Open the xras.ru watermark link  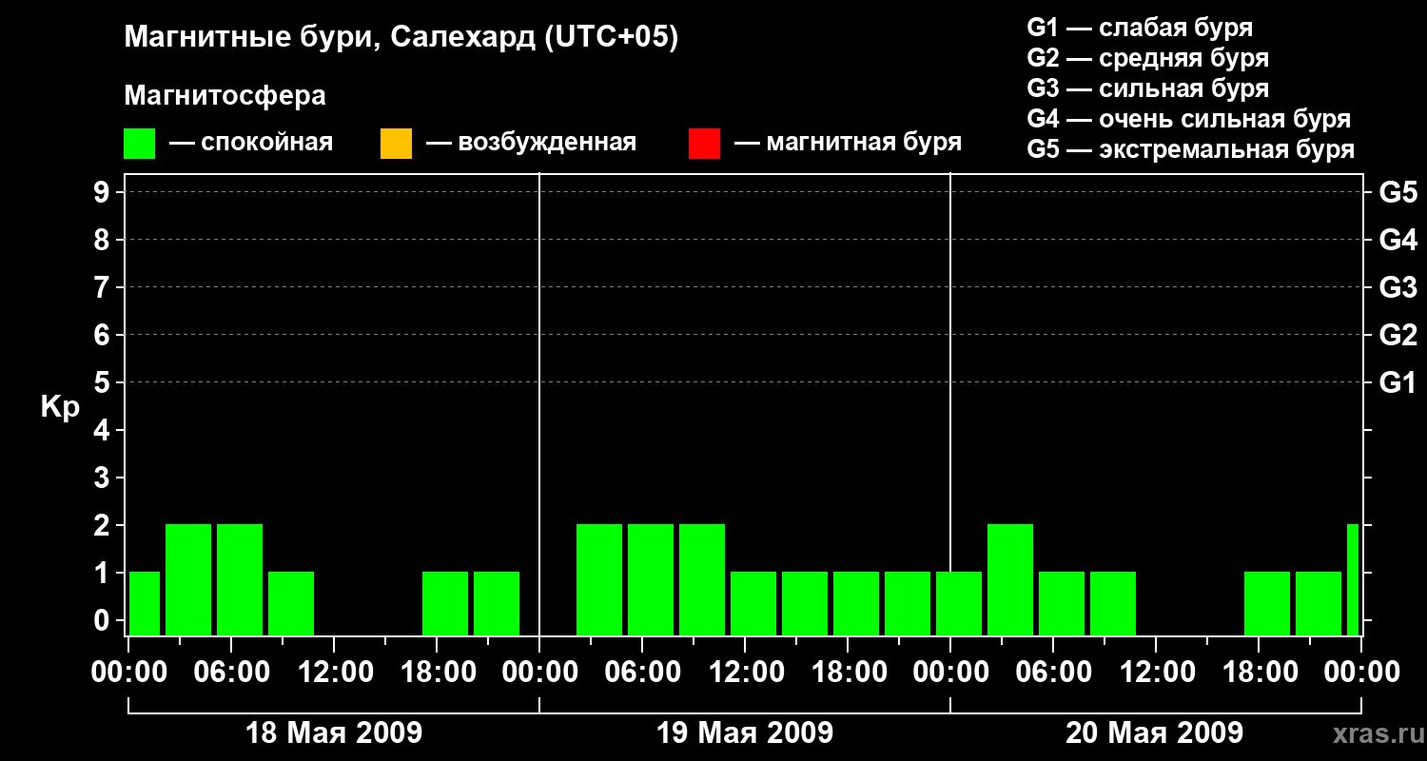click(x=1376, y=733)
